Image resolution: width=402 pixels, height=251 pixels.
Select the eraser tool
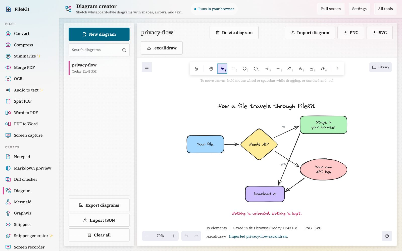point(323,69)
